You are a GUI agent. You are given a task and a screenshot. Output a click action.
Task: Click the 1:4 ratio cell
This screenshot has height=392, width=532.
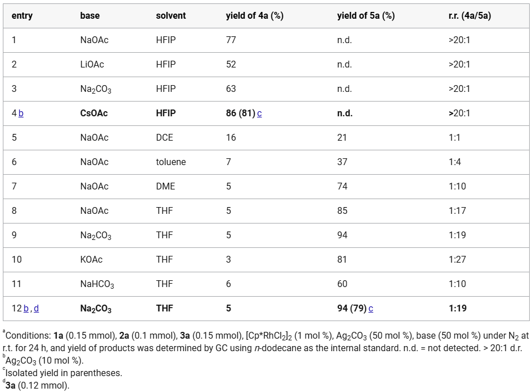[455, 162]
